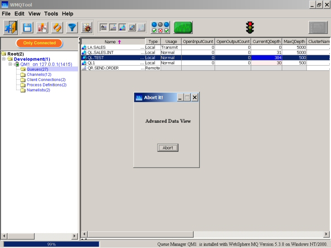Click the bar chart with hand icon
The image size is (331, 248).
tap(42, 28)
